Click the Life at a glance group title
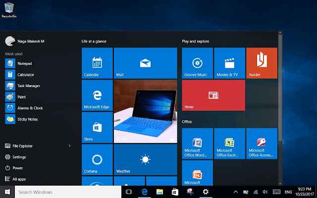The image size is (317, 198). click(94, 41)
